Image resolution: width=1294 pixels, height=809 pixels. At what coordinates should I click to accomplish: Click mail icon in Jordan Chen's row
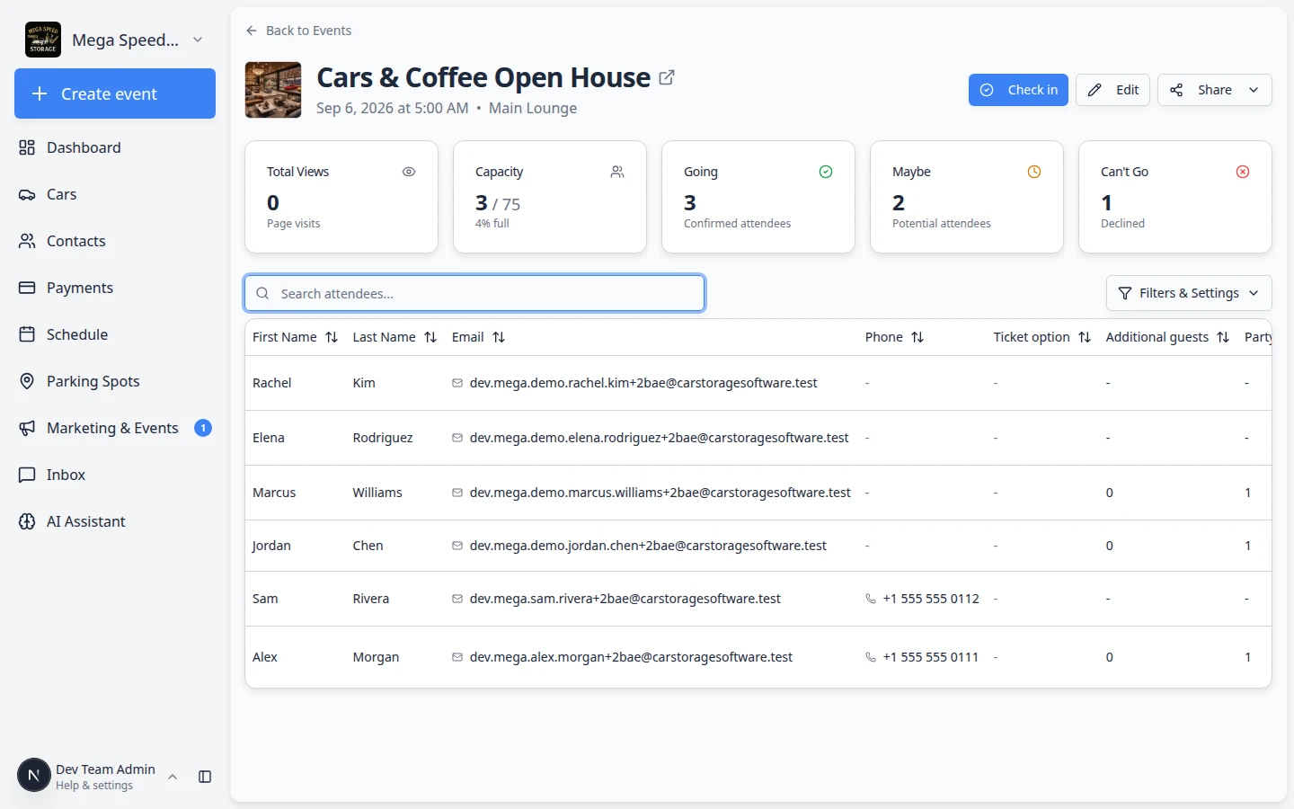(x=457, y=546)
